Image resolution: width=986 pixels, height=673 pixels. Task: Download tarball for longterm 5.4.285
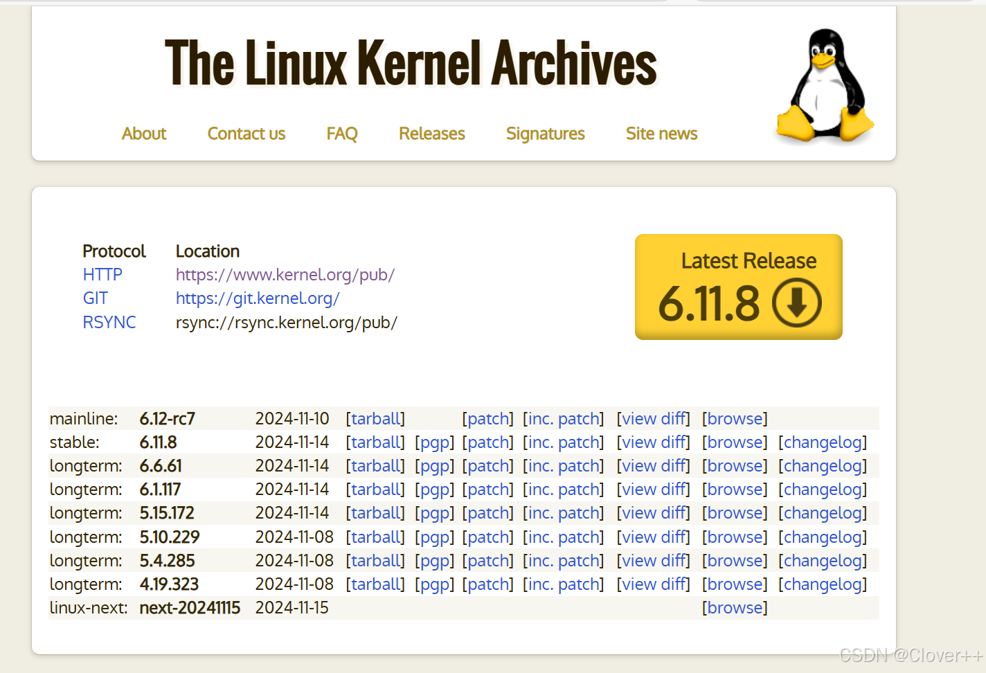(x=375, y=561)
